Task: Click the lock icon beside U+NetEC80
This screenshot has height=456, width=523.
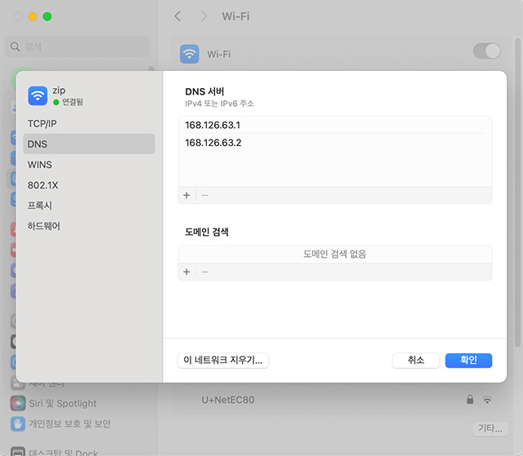Action: pos(469,400)
